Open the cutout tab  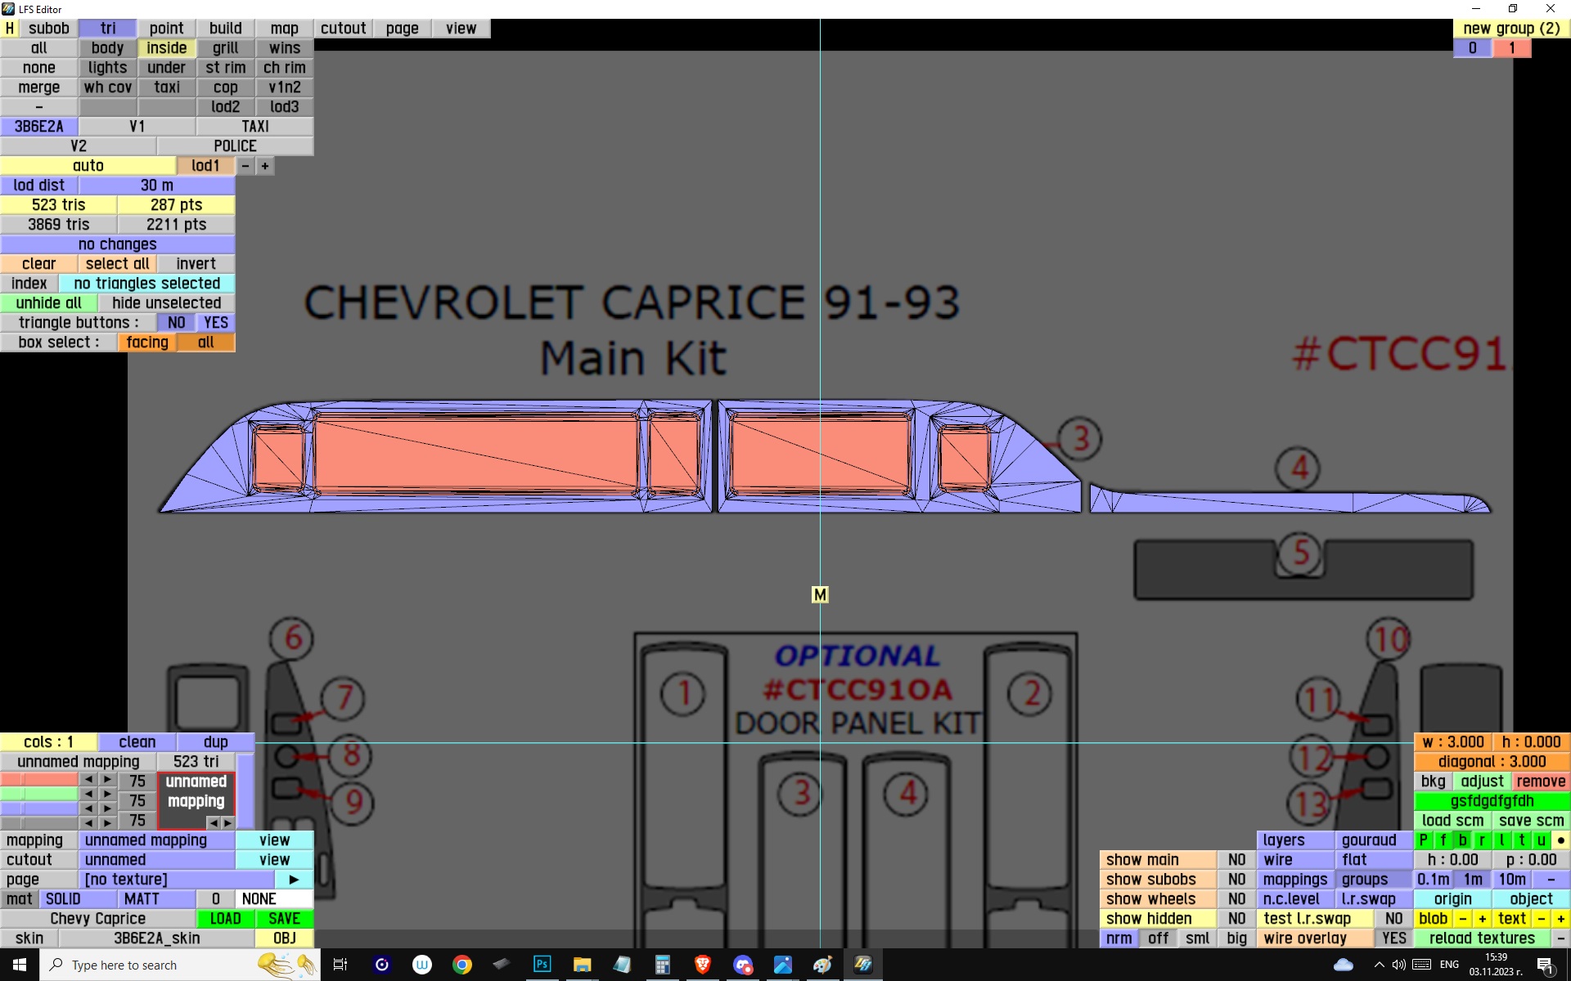pos(343,29)
